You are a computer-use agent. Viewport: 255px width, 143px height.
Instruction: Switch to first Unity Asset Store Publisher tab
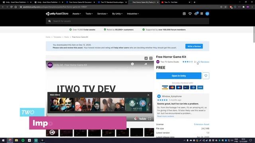click(17, 2)
